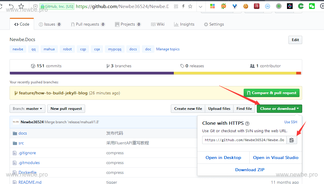Image resolution: width=324 pixels, height=184 pixels.
Task: Switch to the Issues tab
Action: click(50, 24)
